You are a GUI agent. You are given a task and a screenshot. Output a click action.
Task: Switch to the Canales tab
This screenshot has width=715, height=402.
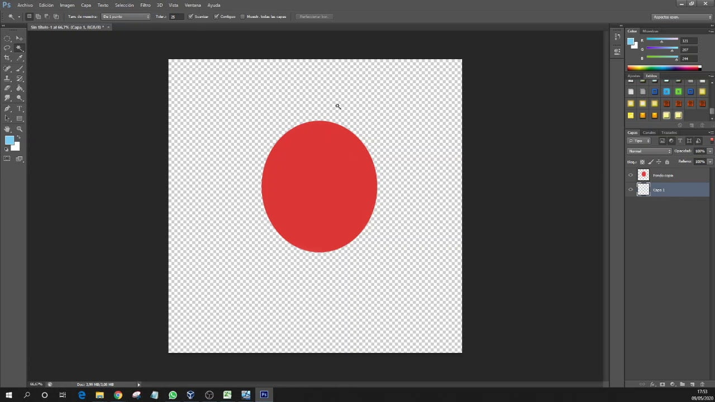click(649, 133)
